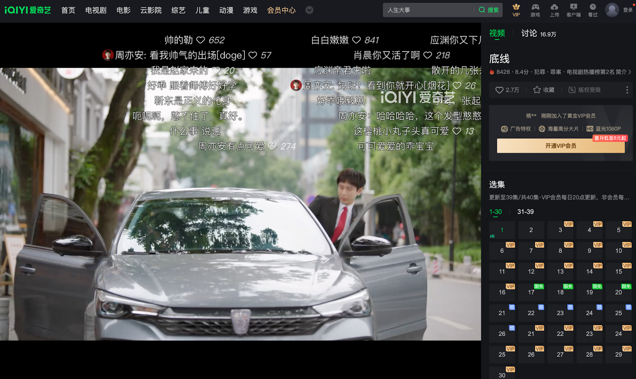Open the 游戏 gamepad icon
Screen dimensions: 636x379
pos(535,7)
